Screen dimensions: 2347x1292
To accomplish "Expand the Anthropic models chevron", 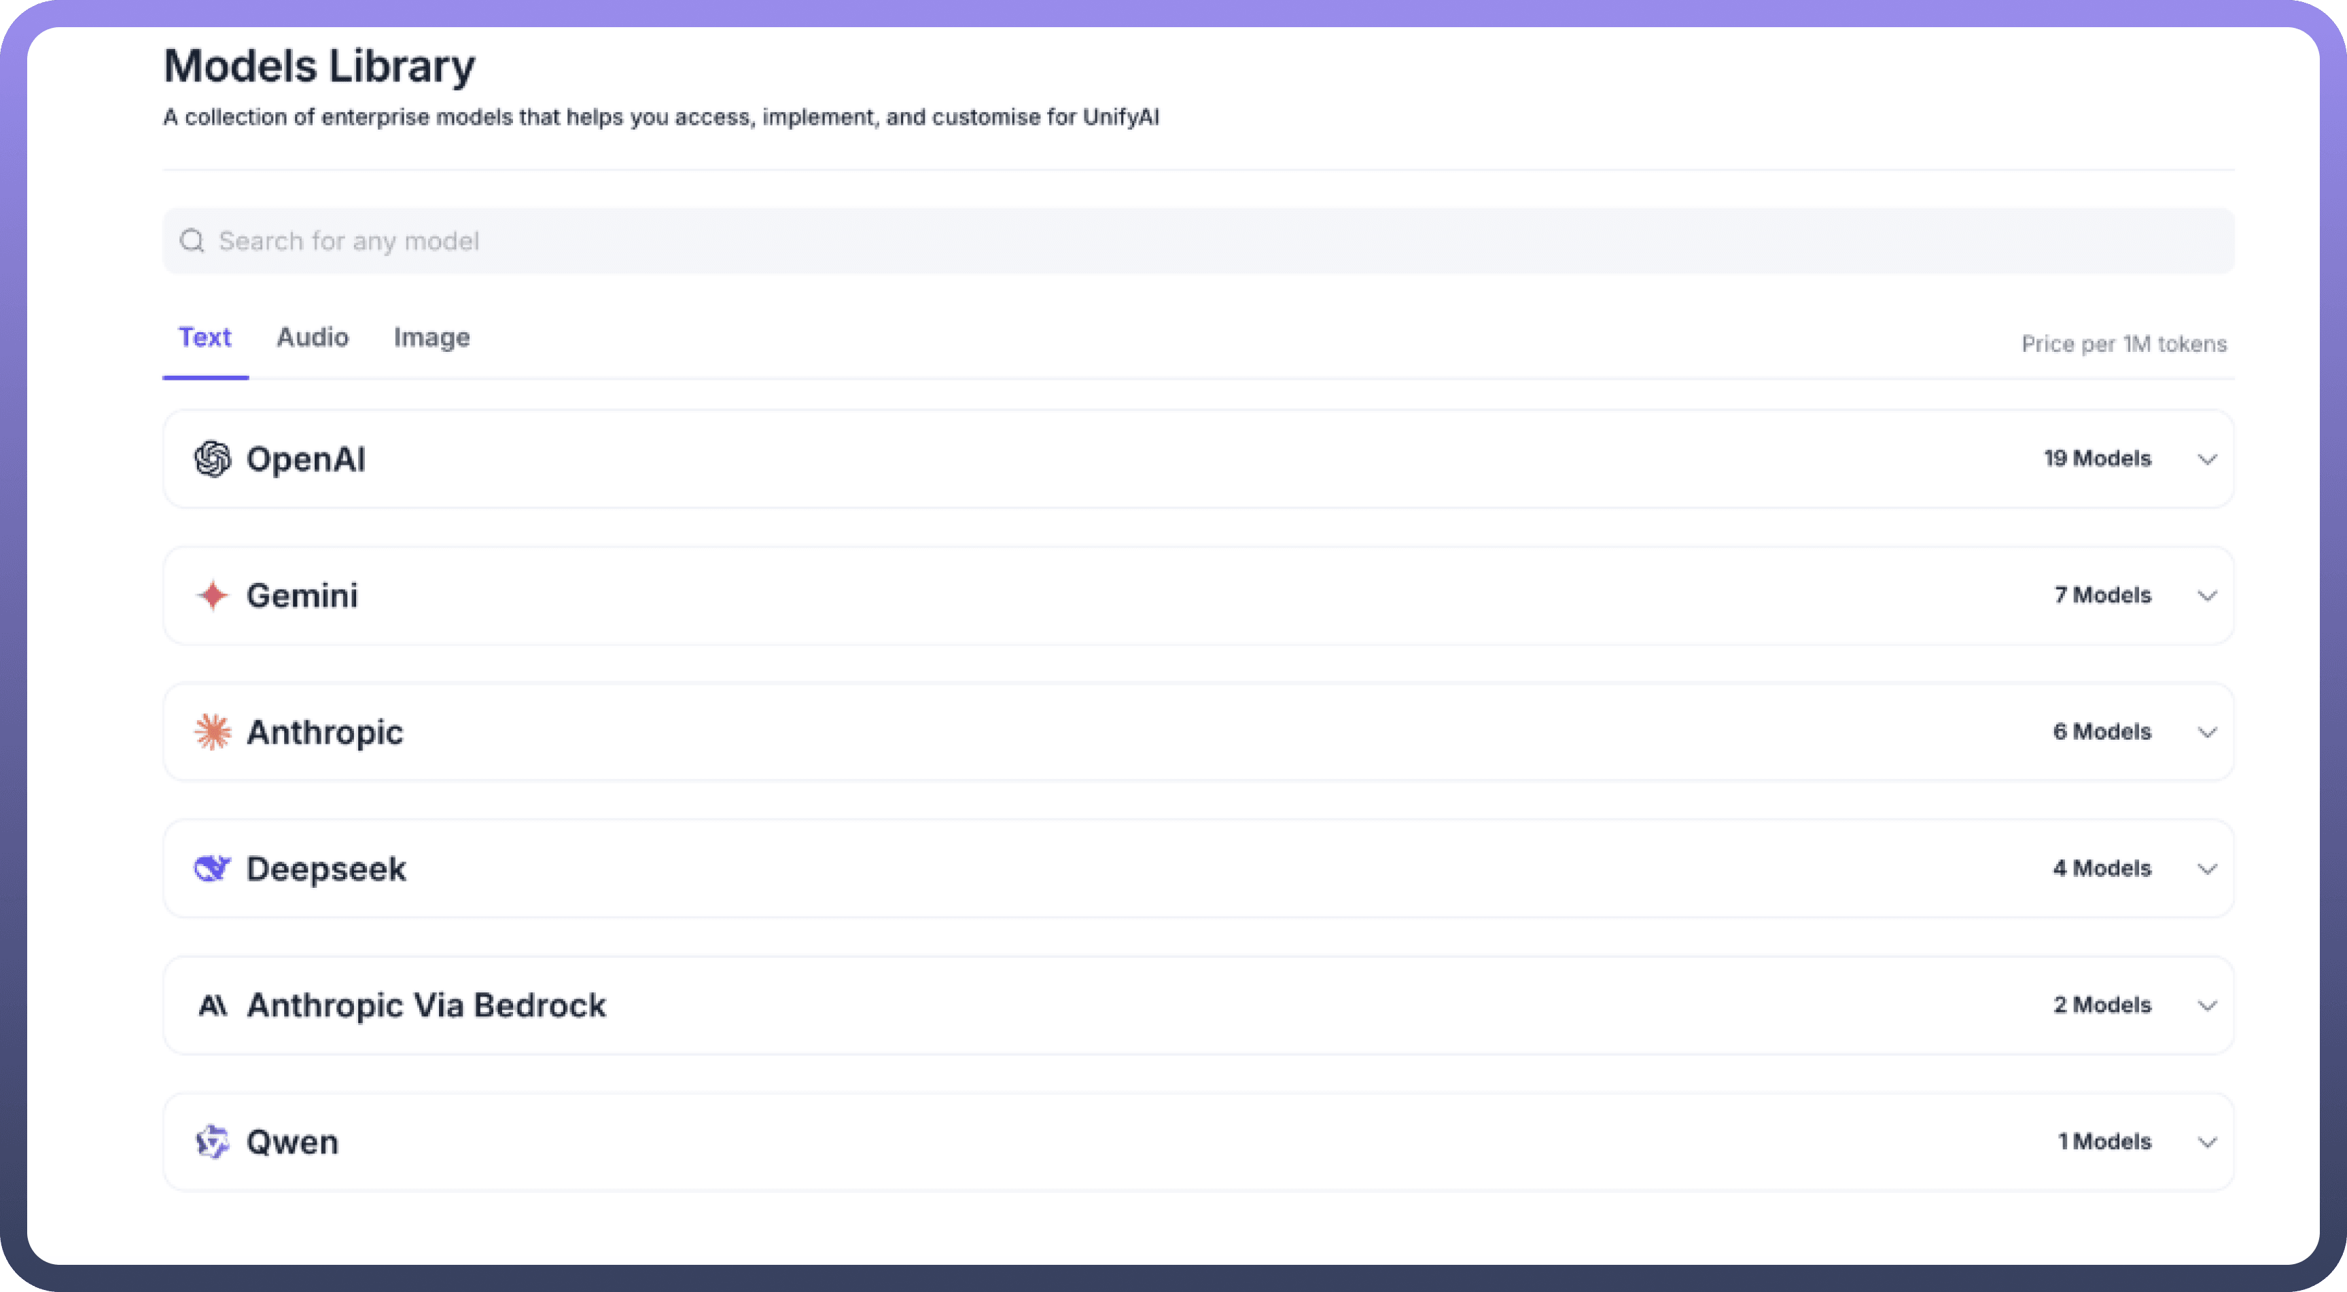I will 2207,732.
